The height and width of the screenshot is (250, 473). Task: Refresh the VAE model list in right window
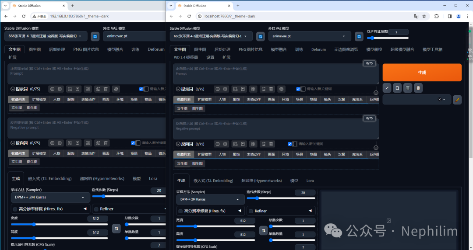(x=359, y=36)
